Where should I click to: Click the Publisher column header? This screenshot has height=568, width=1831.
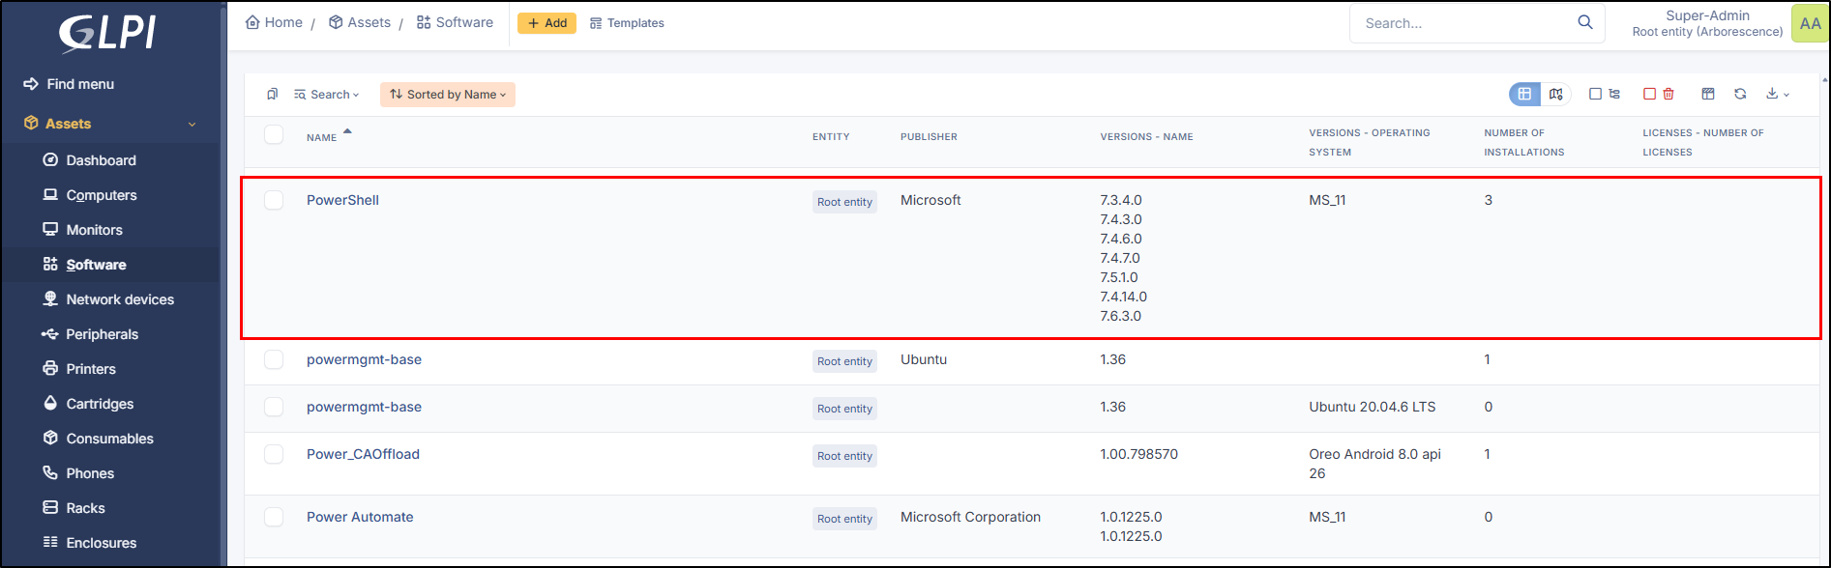click(929, 137)
